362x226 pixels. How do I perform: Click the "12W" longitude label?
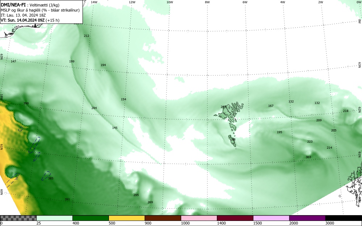pyautogui.click(x=132, y=2)
